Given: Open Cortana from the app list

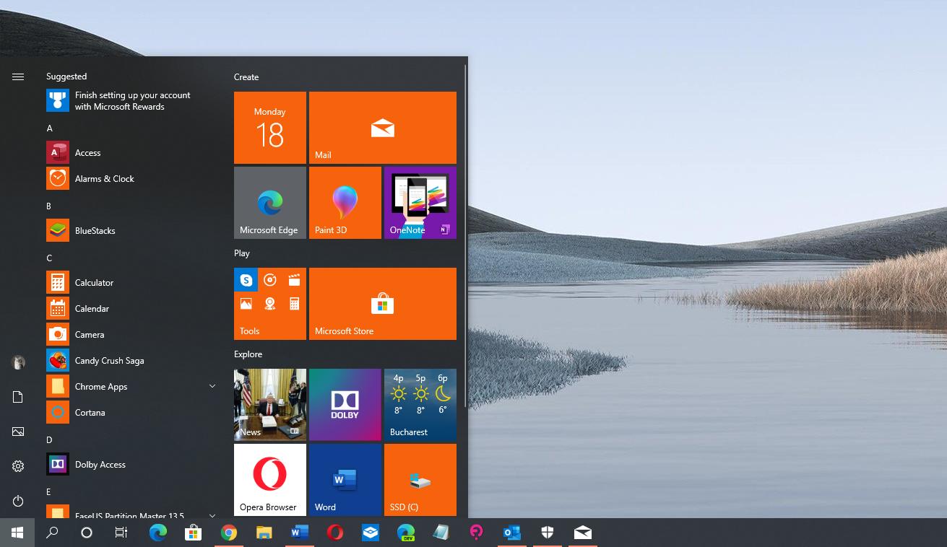Looking at the screenshot, I should (130, 412).
